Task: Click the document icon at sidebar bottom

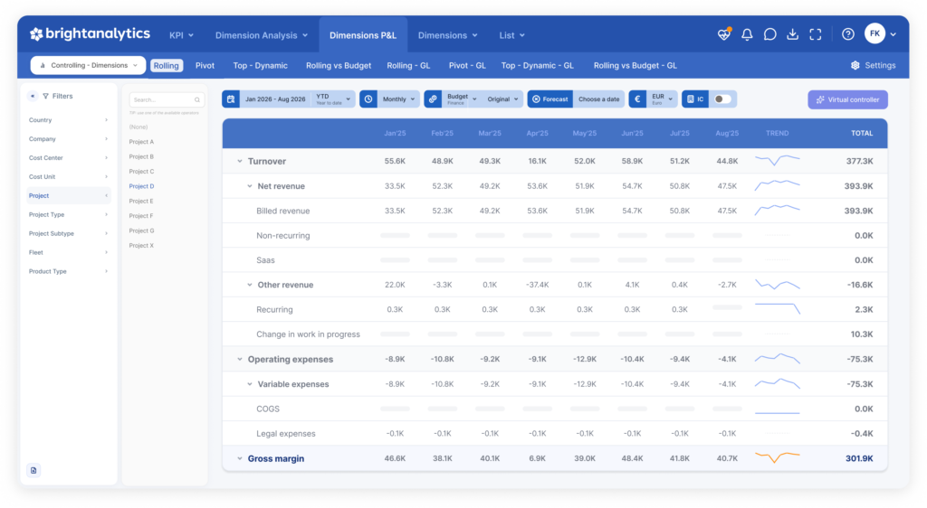Action: click(33, 470)
